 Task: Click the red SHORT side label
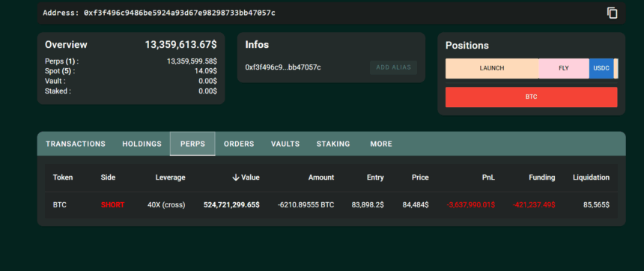coord(112,204)
